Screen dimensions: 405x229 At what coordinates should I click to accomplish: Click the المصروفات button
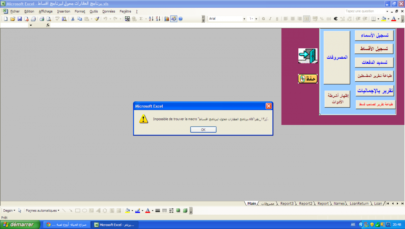coord(337,57)
